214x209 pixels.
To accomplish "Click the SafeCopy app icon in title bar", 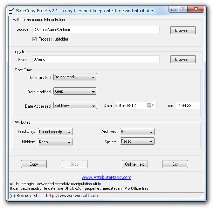I will pyautogui.click(x=12, y=11).
